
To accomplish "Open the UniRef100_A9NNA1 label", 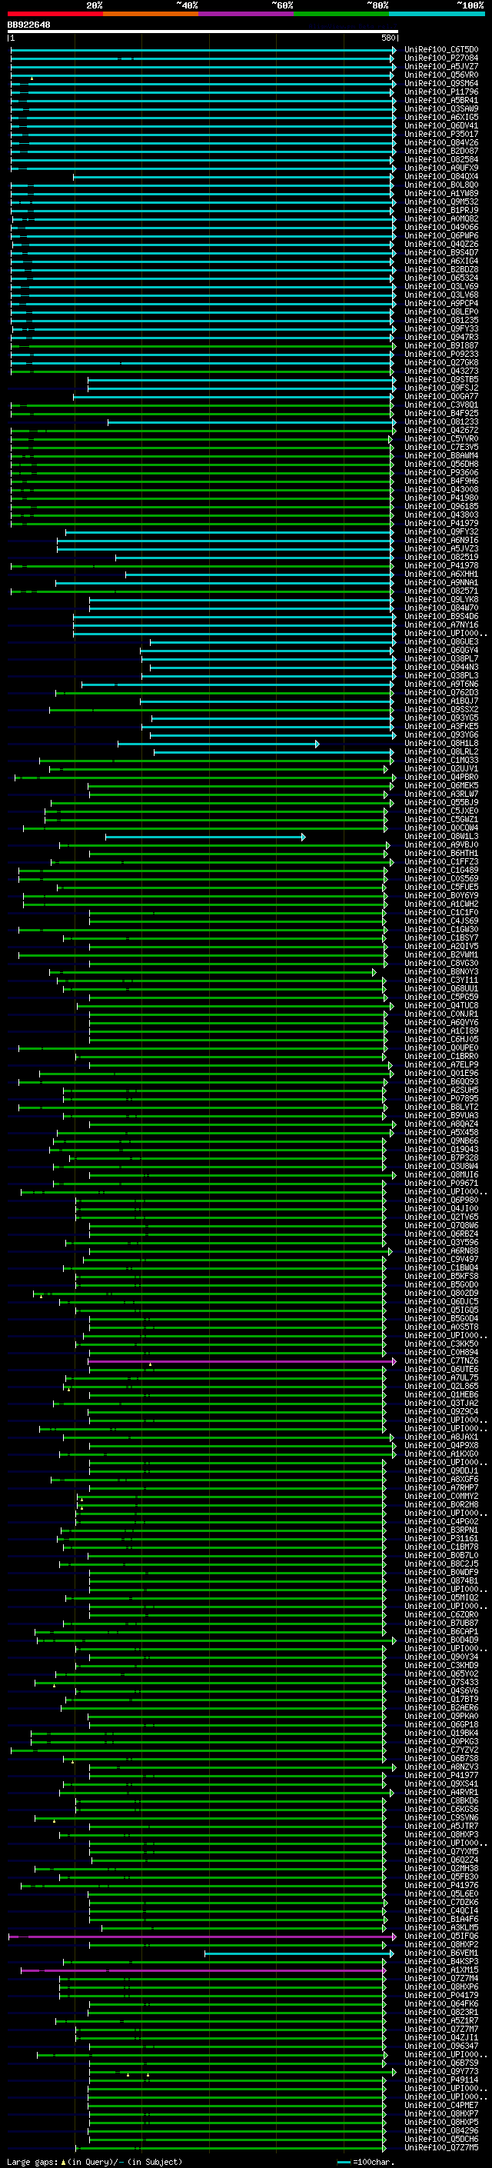I will (x=441, y=582).
